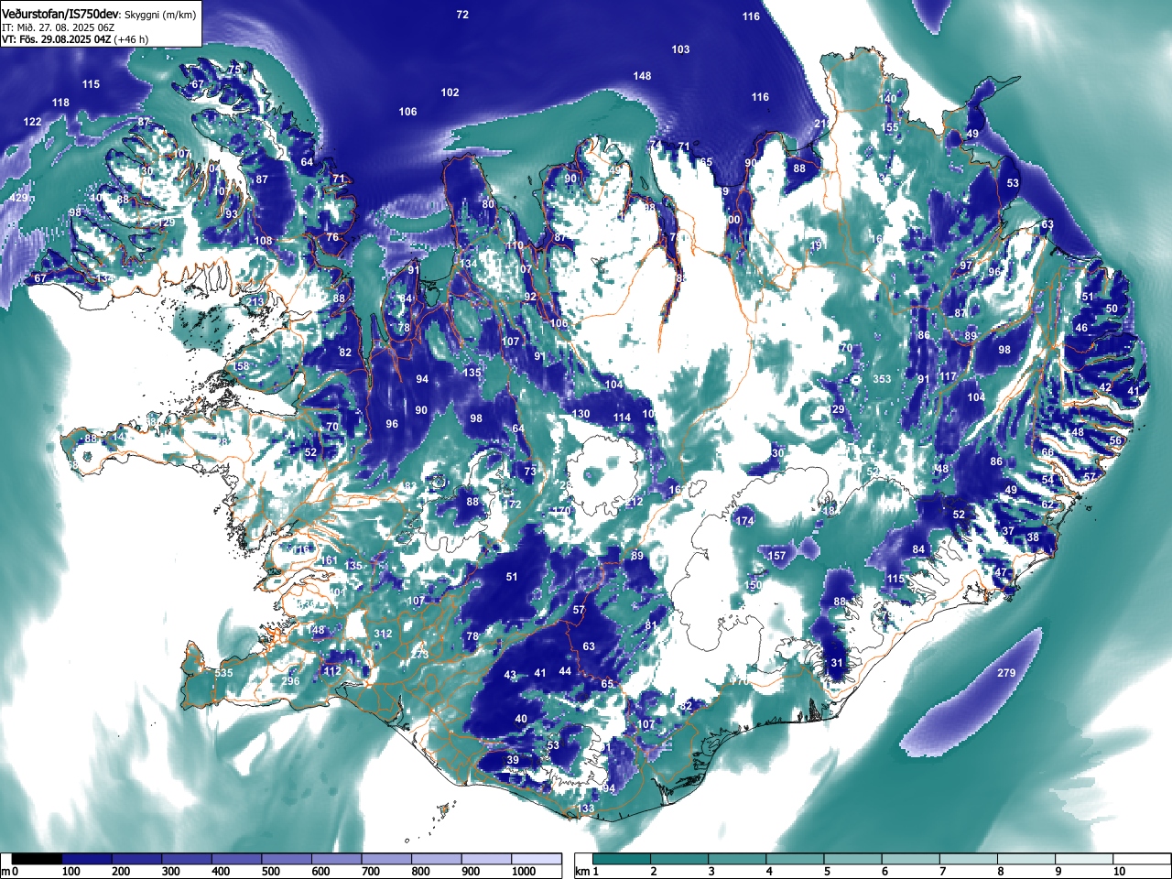Click the valid time line "VT: Fös. 29.08.2025 04Z"

point(55,39)
